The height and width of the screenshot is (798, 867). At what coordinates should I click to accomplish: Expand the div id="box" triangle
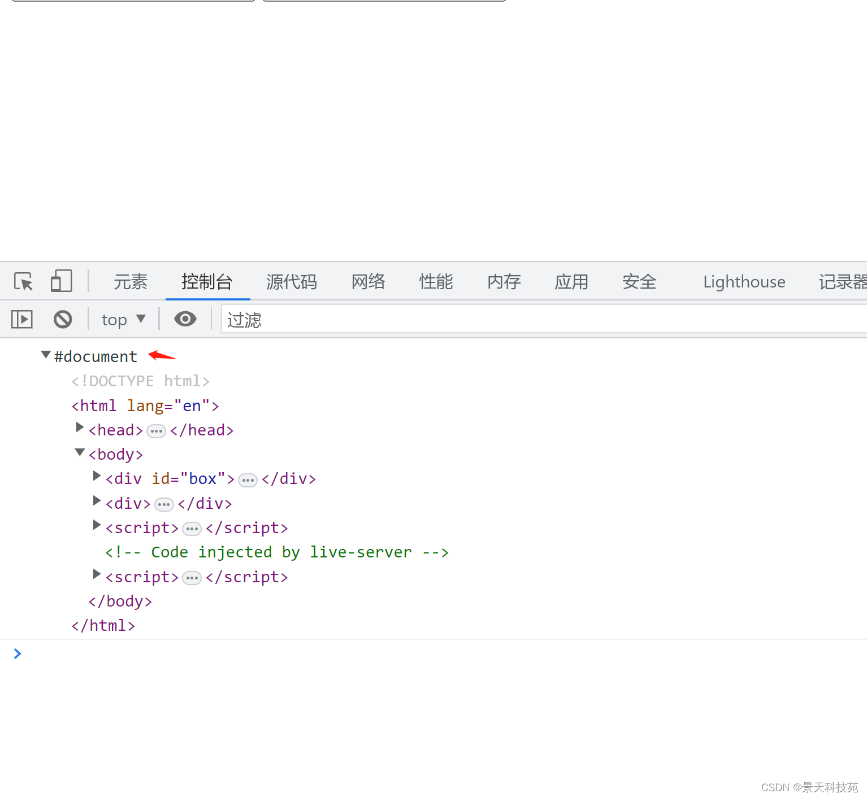97,476
